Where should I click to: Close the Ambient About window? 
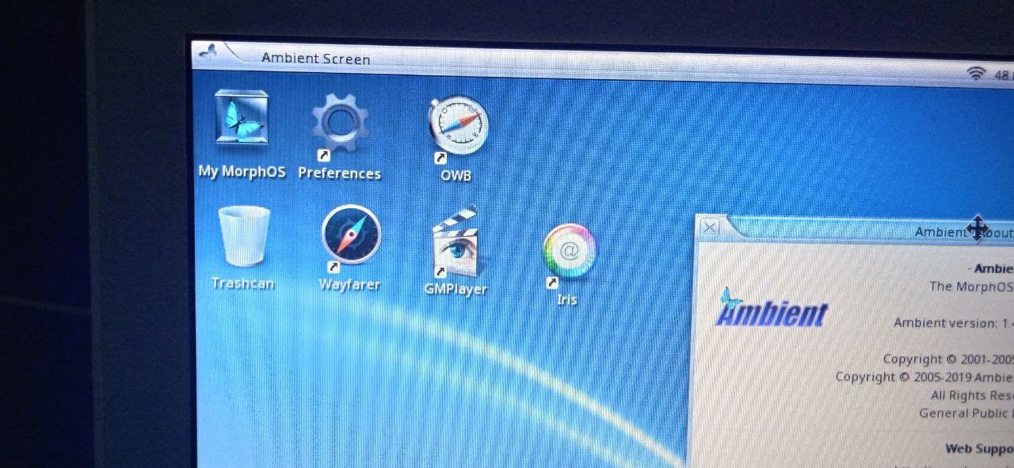click(710, 228)
